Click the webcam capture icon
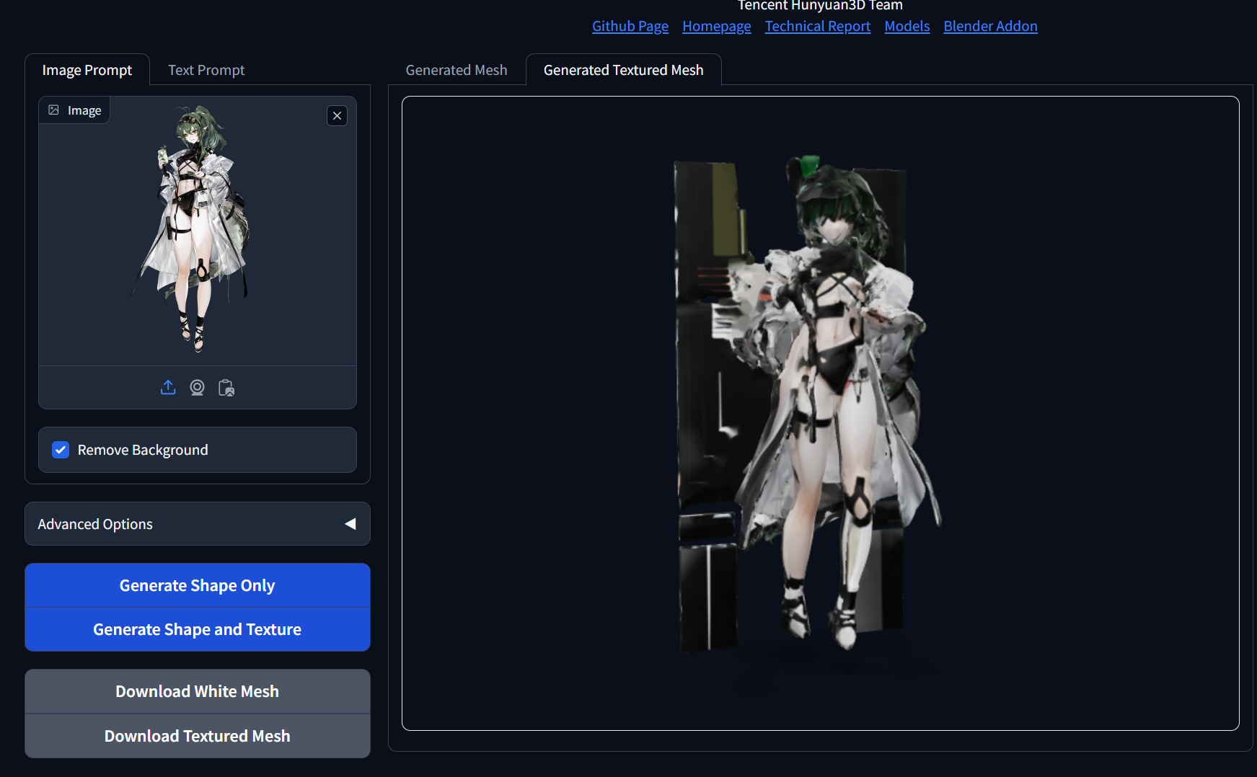The image size is (1257, 777). [197, 388]
